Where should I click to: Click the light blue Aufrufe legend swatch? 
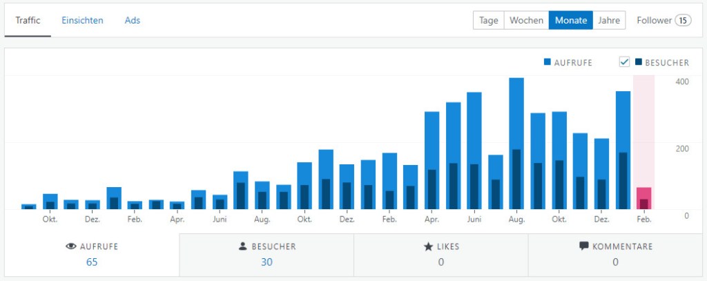[548, 62]
